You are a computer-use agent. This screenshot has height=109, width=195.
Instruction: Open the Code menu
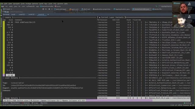point(23,4)
